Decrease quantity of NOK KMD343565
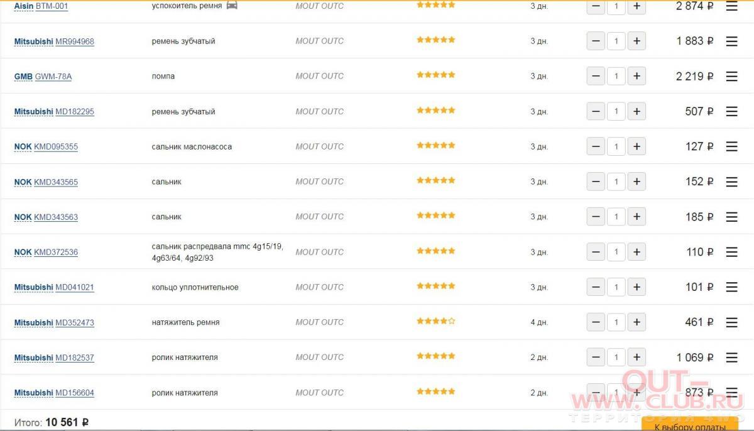 pos(596,182)
